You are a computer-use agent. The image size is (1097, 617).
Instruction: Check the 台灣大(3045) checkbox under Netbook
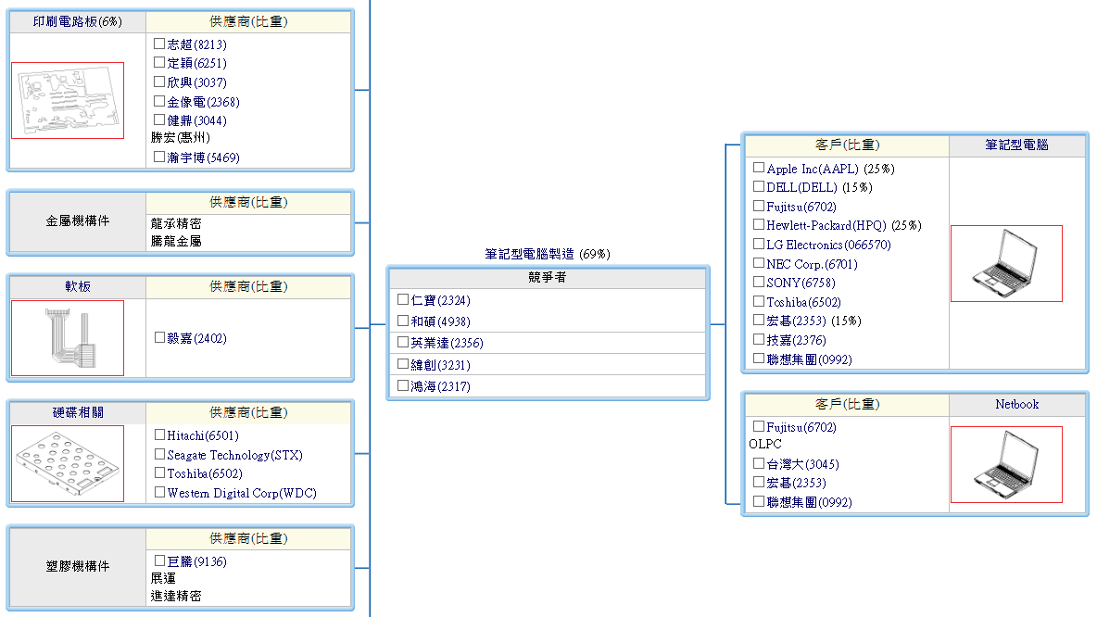tap(759, 463)
